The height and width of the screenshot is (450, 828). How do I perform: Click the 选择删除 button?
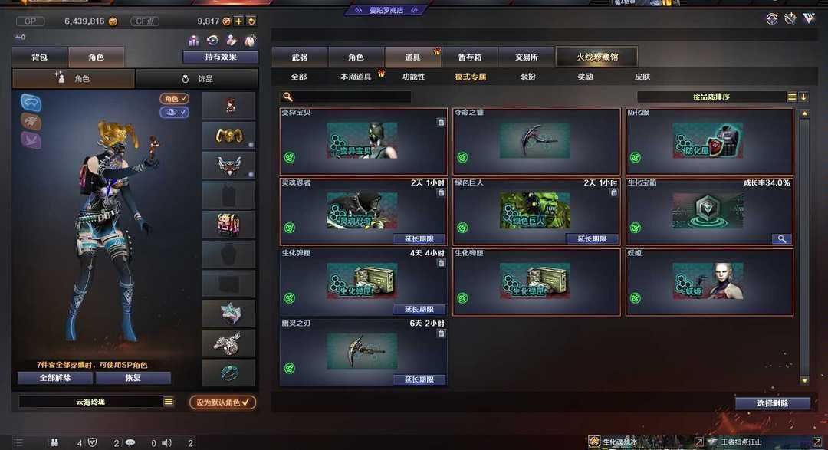click(773, 403)
